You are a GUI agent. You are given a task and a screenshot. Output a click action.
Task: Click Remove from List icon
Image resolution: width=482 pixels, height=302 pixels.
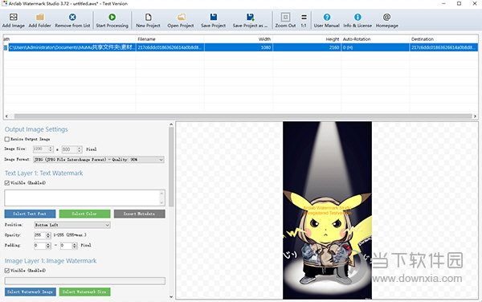click(x=72, y=17)
